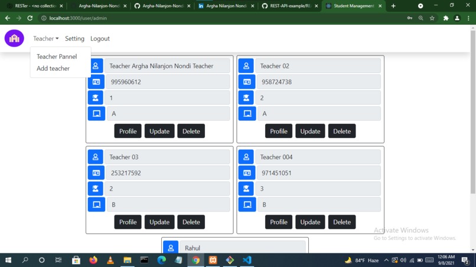Open Microsoft Edge from taskbar
This screenshot has height=267, width=476.
161,260
